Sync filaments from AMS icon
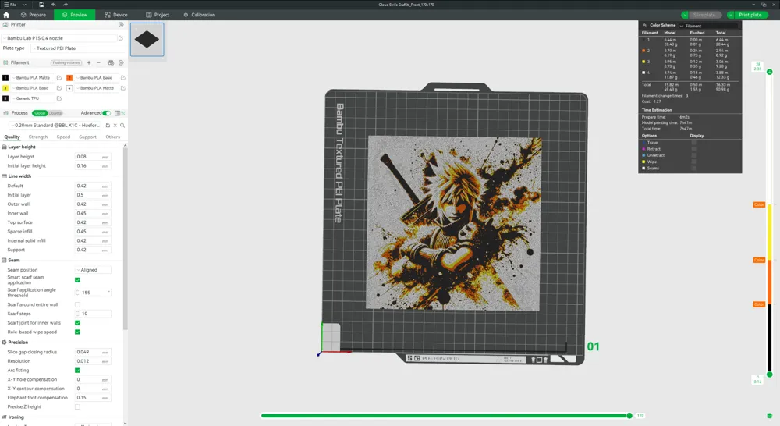The height and width of the screenshot is (426, 780). coord(111,62)
